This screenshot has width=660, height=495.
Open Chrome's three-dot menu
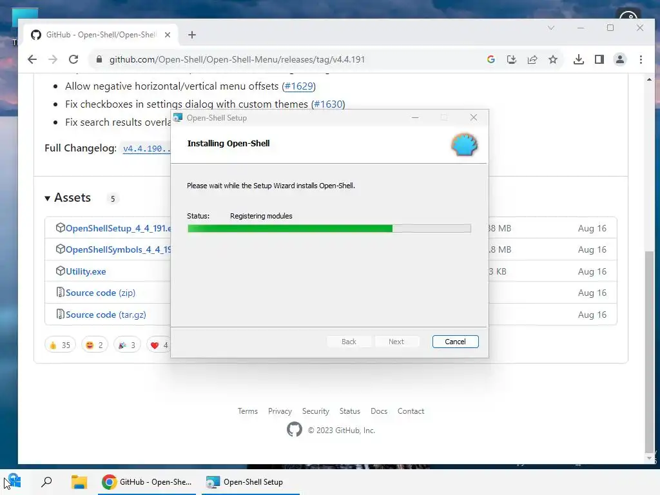(x=641, y=59)
